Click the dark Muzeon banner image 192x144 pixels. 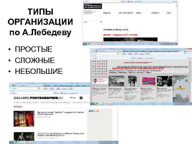130,39
